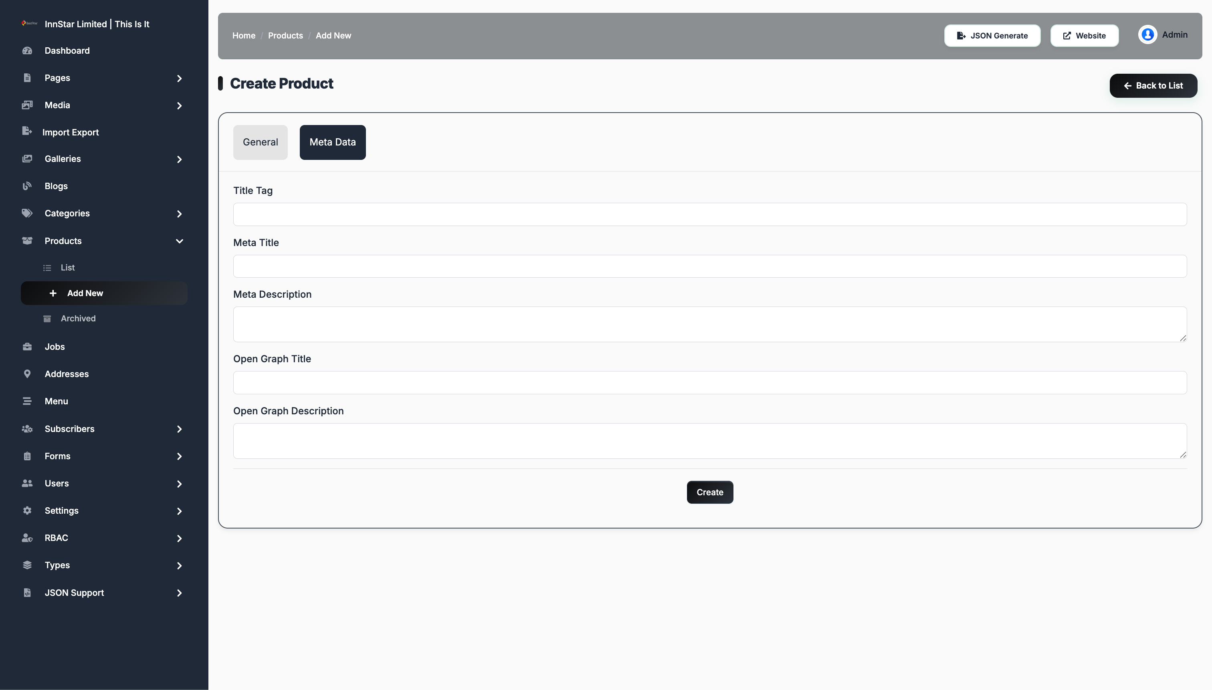Expand the Types submenu chevron
The image size is (1212, 690).
179,566
